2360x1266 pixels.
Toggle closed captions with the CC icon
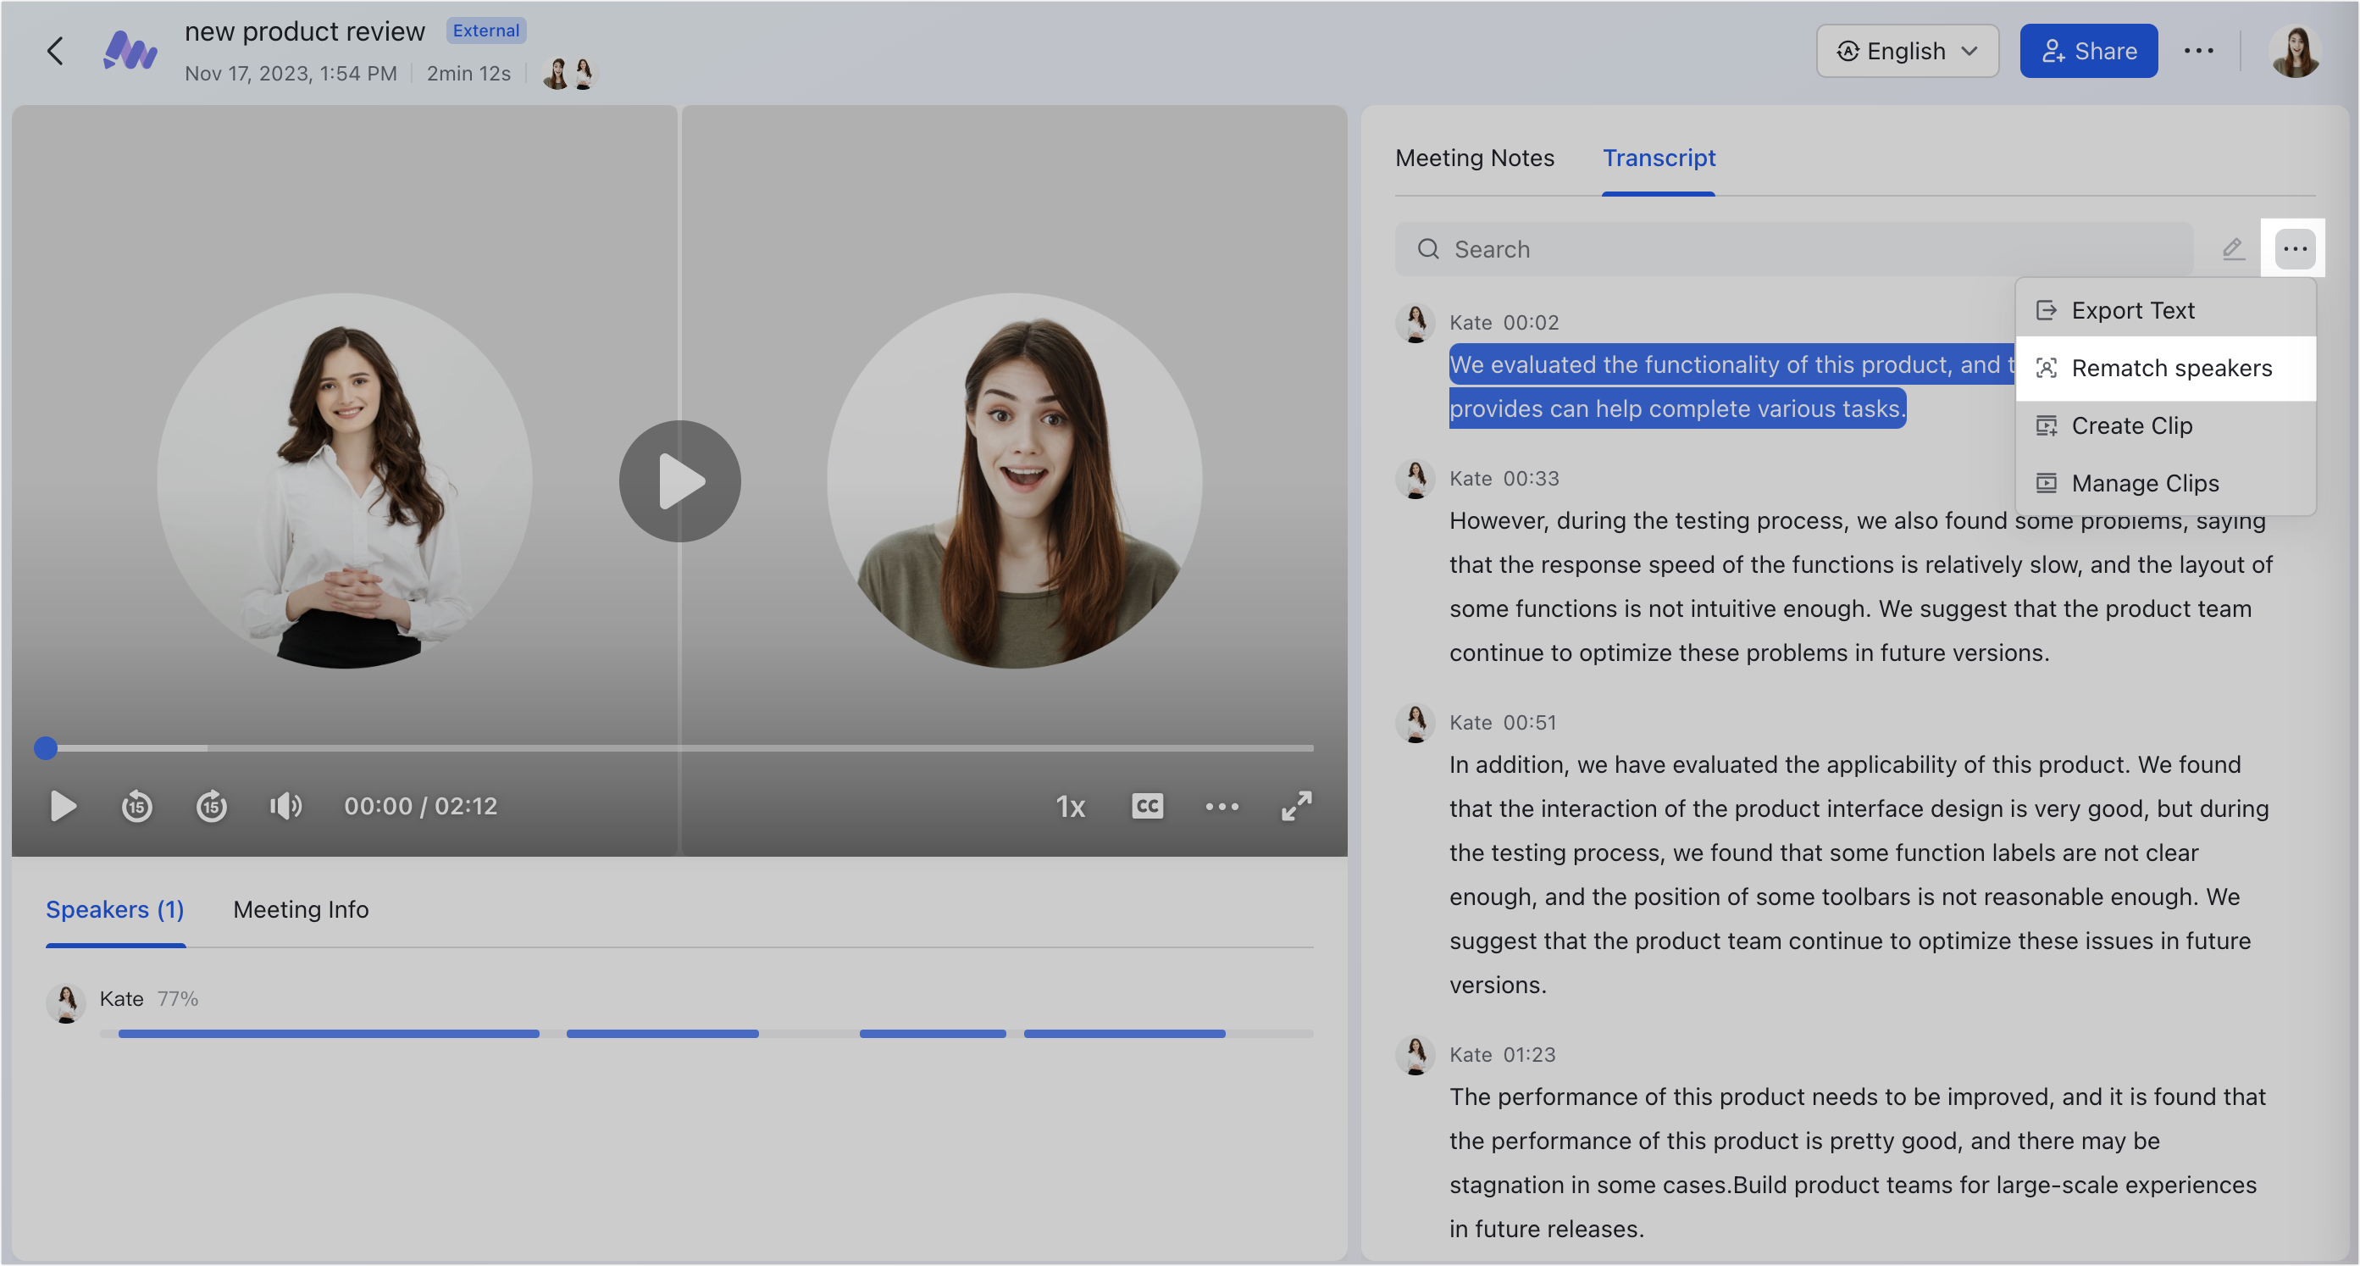(1147, 807)
